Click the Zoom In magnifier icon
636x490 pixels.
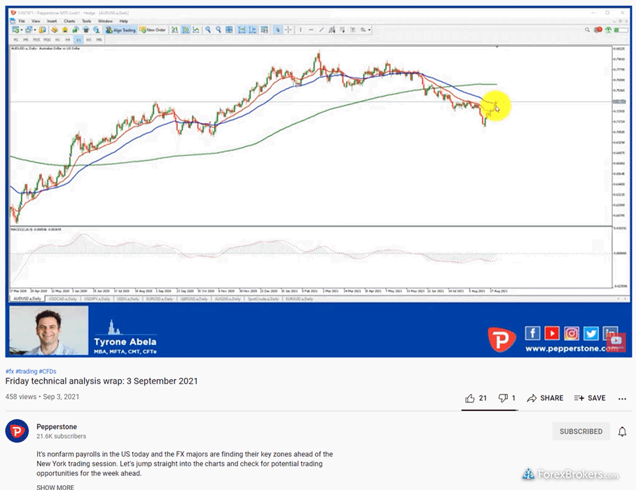point(207,30)
